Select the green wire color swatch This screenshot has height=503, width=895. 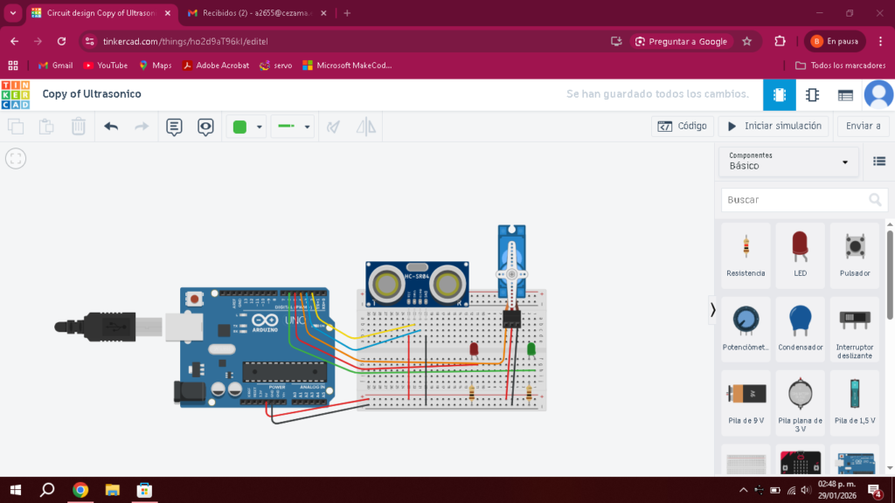tap(239, 127)
